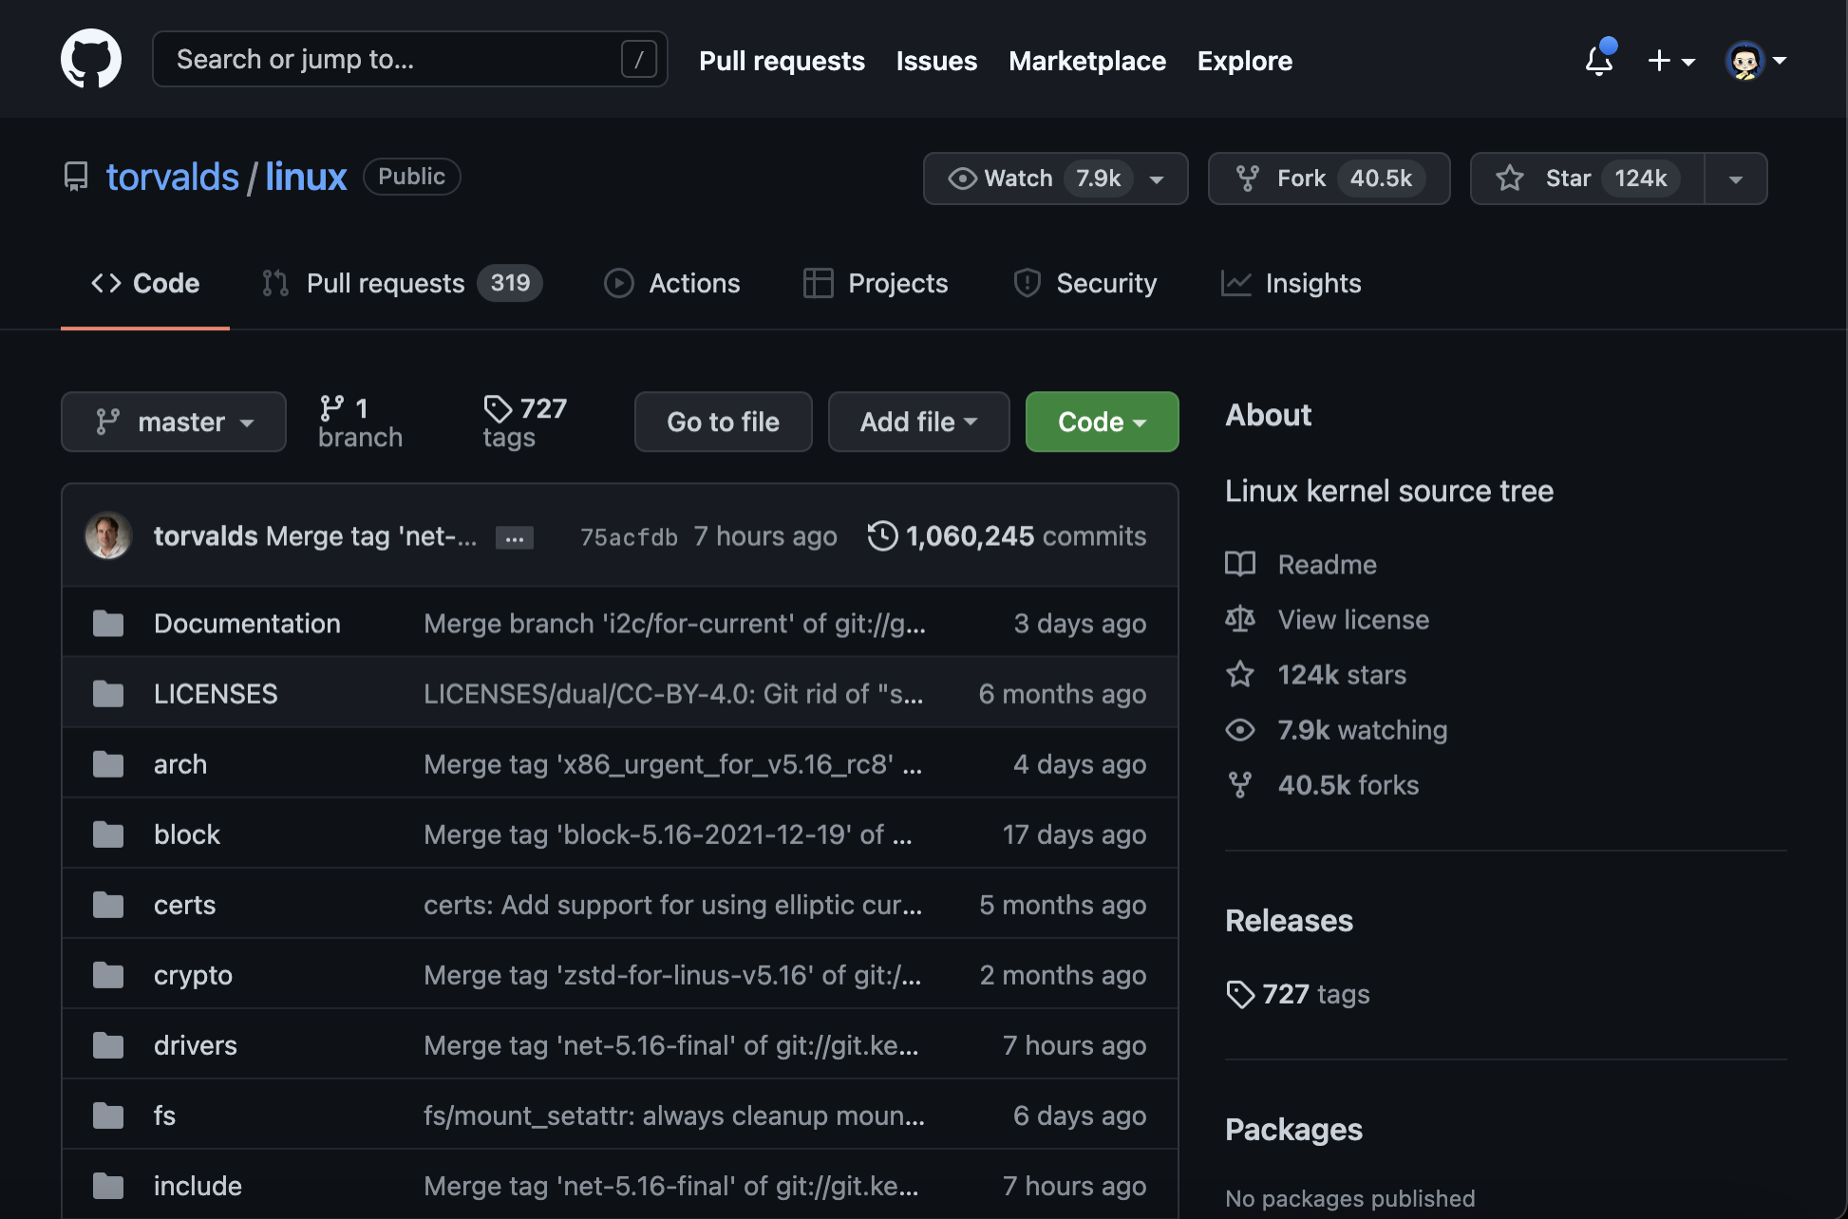
Task: Click the slash shortcut key hint
Action: [x=639, y=60]
